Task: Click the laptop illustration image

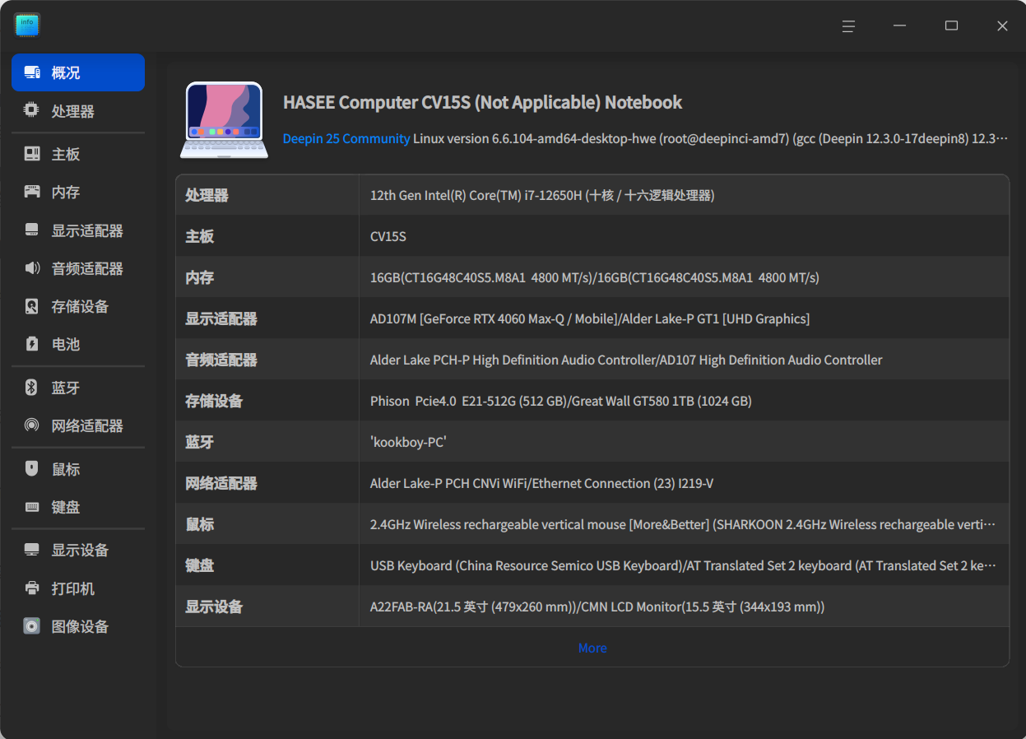Action: click(x=224, y=119)
